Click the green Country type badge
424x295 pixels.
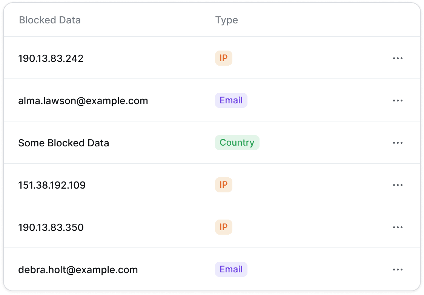click(237, 143)
